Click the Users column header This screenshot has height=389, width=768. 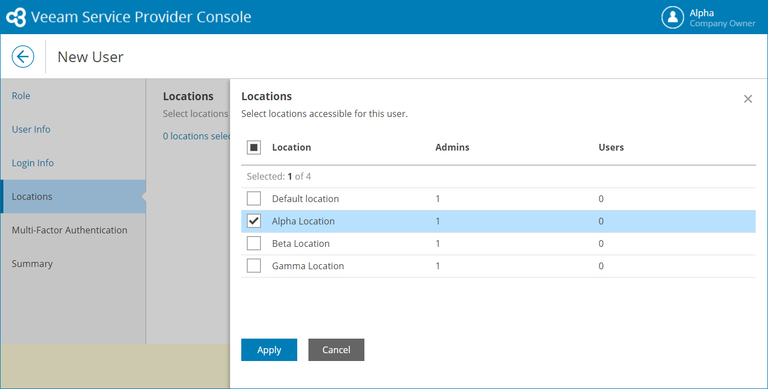(x=611, y=148)
